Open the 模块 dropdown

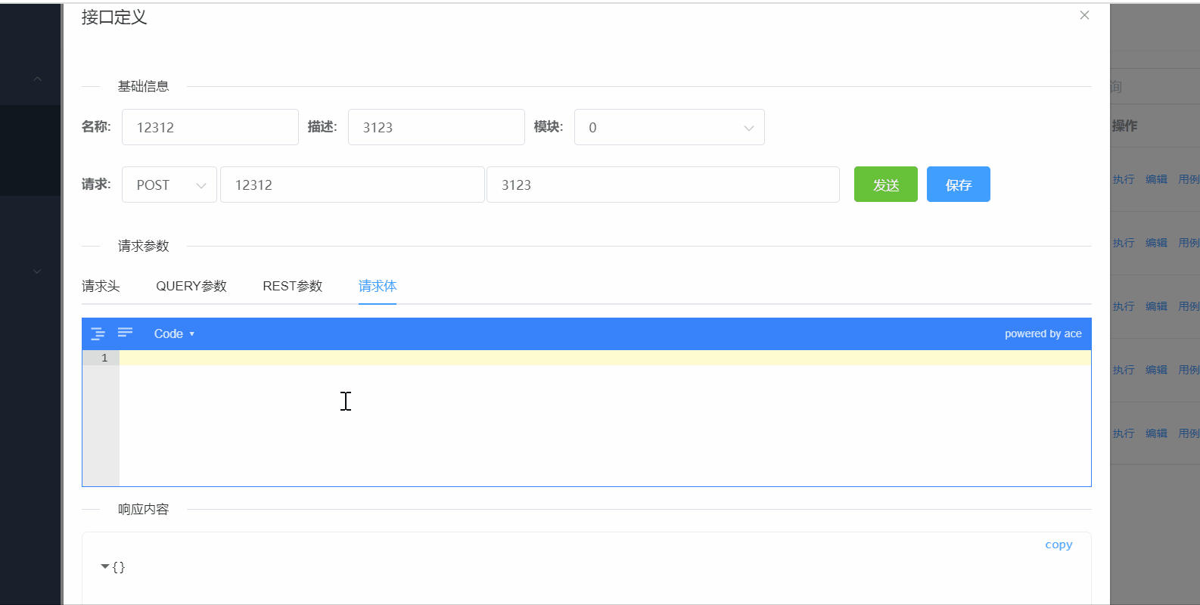click(670, 127)
